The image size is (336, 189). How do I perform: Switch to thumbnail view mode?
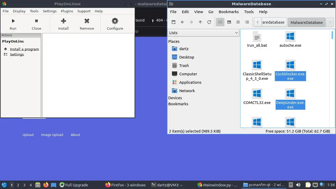coord(229,22)
